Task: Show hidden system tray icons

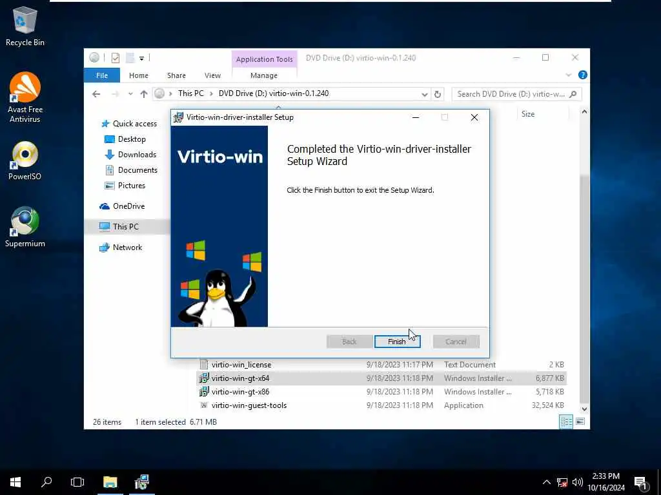Action: coord(546,482)
